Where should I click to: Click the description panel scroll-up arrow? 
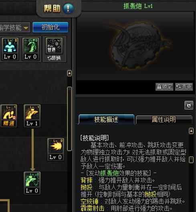191,131
